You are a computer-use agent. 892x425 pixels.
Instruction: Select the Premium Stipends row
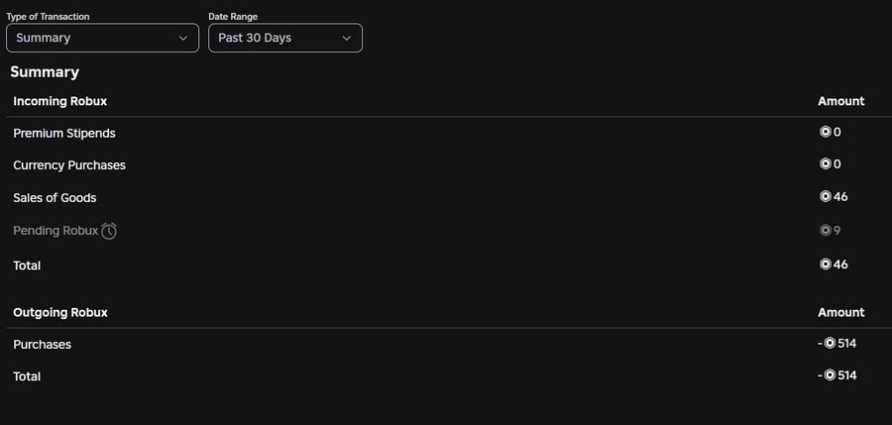click(64, 133)
